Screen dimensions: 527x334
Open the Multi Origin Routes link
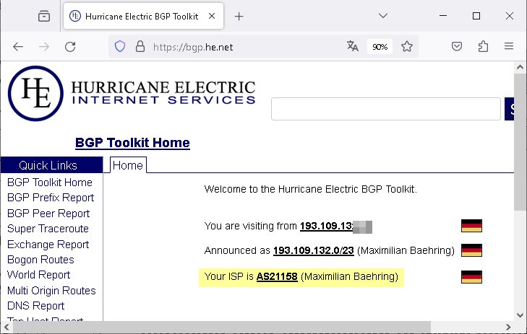pos(51,291)
